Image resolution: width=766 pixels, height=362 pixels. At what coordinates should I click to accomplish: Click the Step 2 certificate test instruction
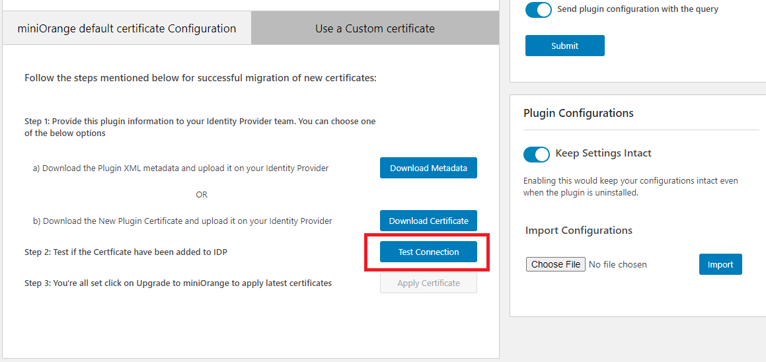126,252
